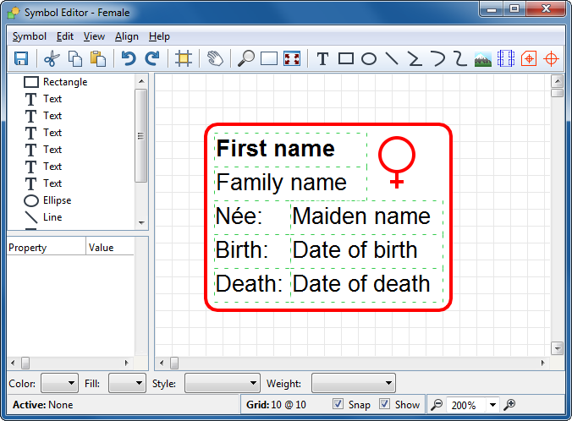Select the Rectangle item in the list

pos(64,82)
